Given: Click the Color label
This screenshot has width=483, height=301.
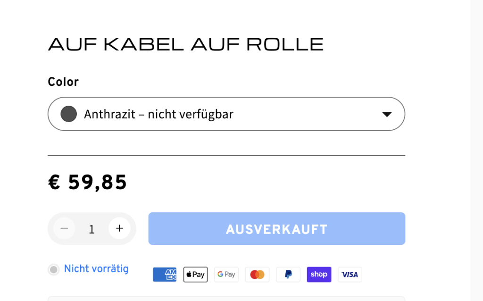Looking at the screenshot, I should tap(63, 82).
